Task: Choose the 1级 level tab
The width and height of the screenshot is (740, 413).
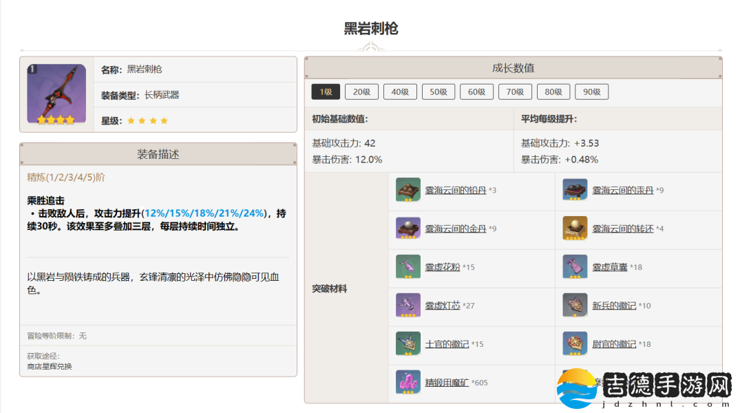Action: pos(326,92)
